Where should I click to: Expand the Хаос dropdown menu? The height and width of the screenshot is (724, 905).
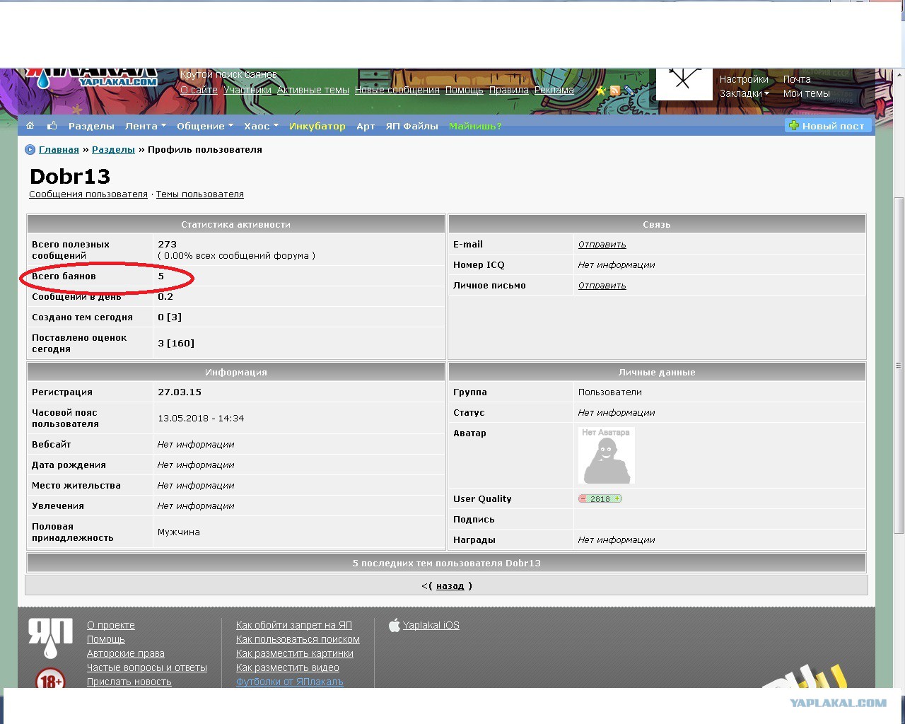[261, 126]
